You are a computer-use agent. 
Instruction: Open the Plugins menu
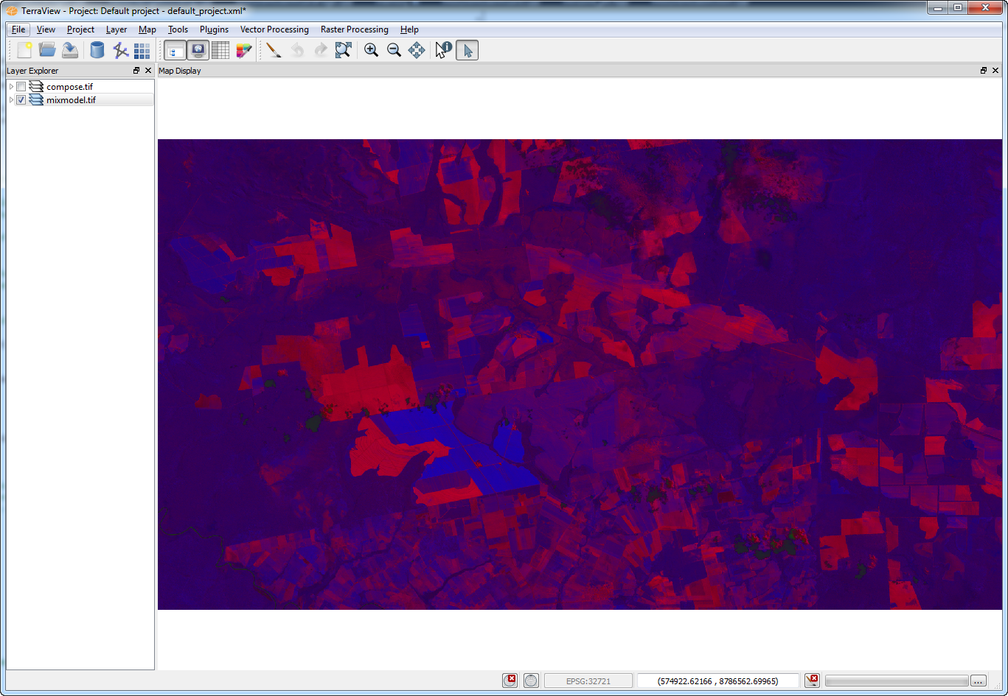[214, 29]
